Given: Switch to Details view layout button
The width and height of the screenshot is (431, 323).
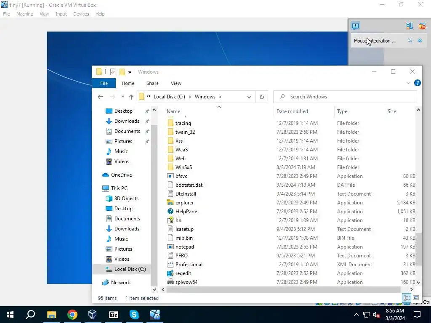Looking at the screenshot, I should pyautogui.click(x=407, y=298).
